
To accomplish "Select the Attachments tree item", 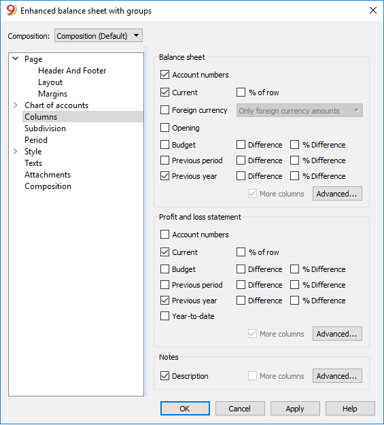I will tap(48, 175).
